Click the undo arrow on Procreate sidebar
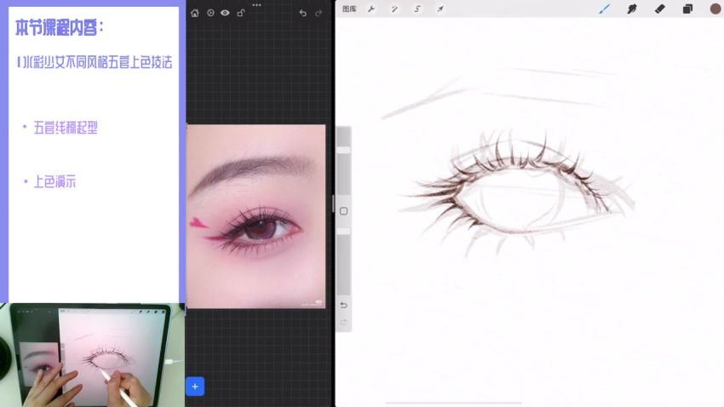The image size is (724, 407). point(343,305)
